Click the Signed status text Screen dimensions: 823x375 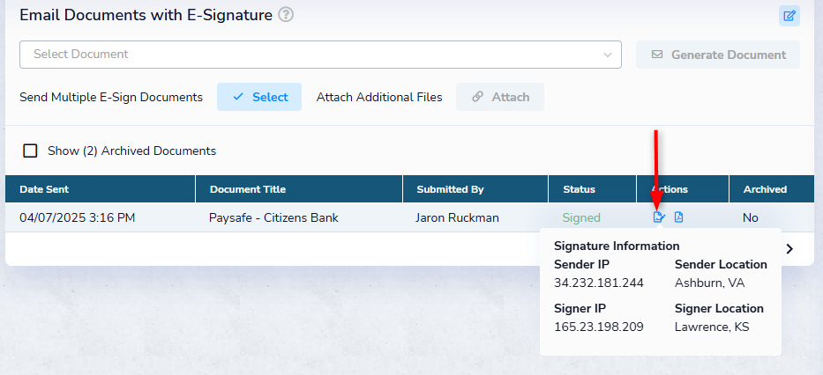[x=581, y=217]
